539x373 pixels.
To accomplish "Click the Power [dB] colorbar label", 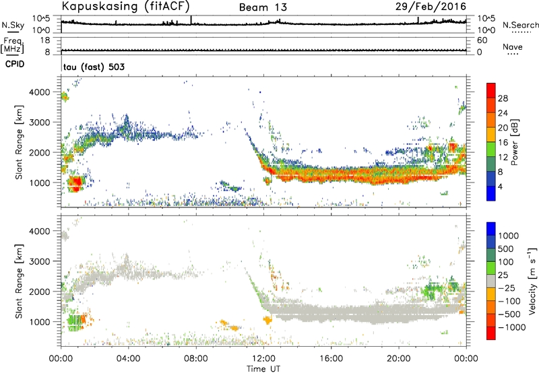I will point(514,142).
